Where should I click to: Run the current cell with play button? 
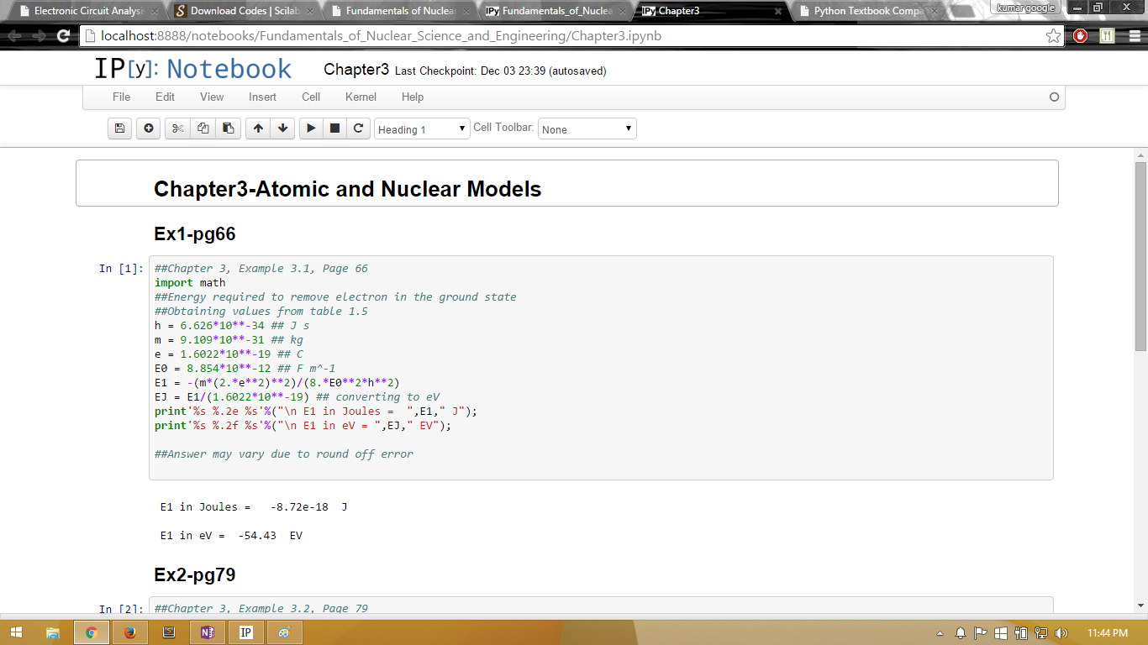point(311,128)
